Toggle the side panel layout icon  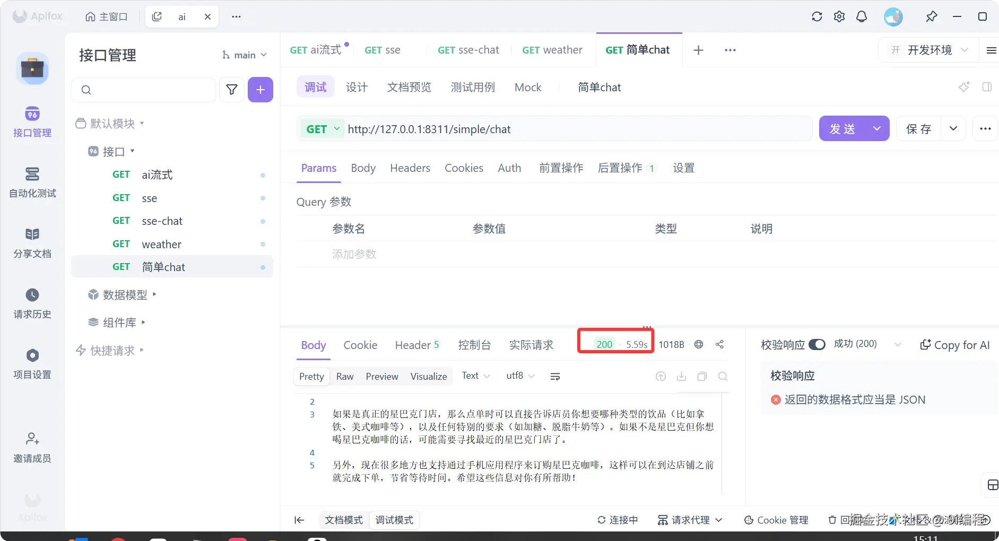point(987,87)
